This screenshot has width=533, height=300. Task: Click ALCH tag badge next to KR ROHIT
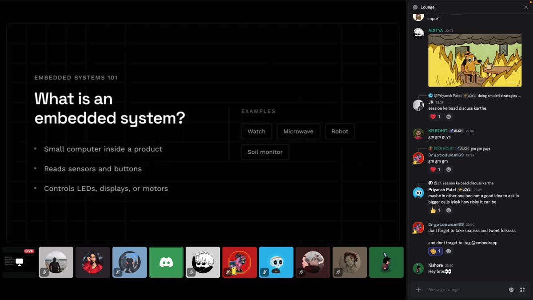click(x=456, y=131)
